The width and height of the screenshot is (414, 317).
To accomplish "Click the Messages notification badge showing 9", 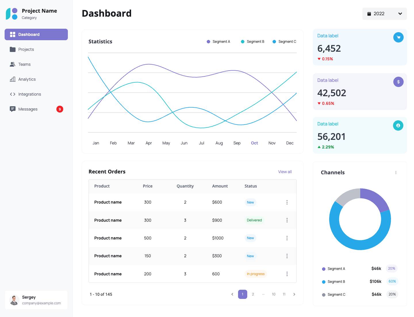I will pos(60,109).
